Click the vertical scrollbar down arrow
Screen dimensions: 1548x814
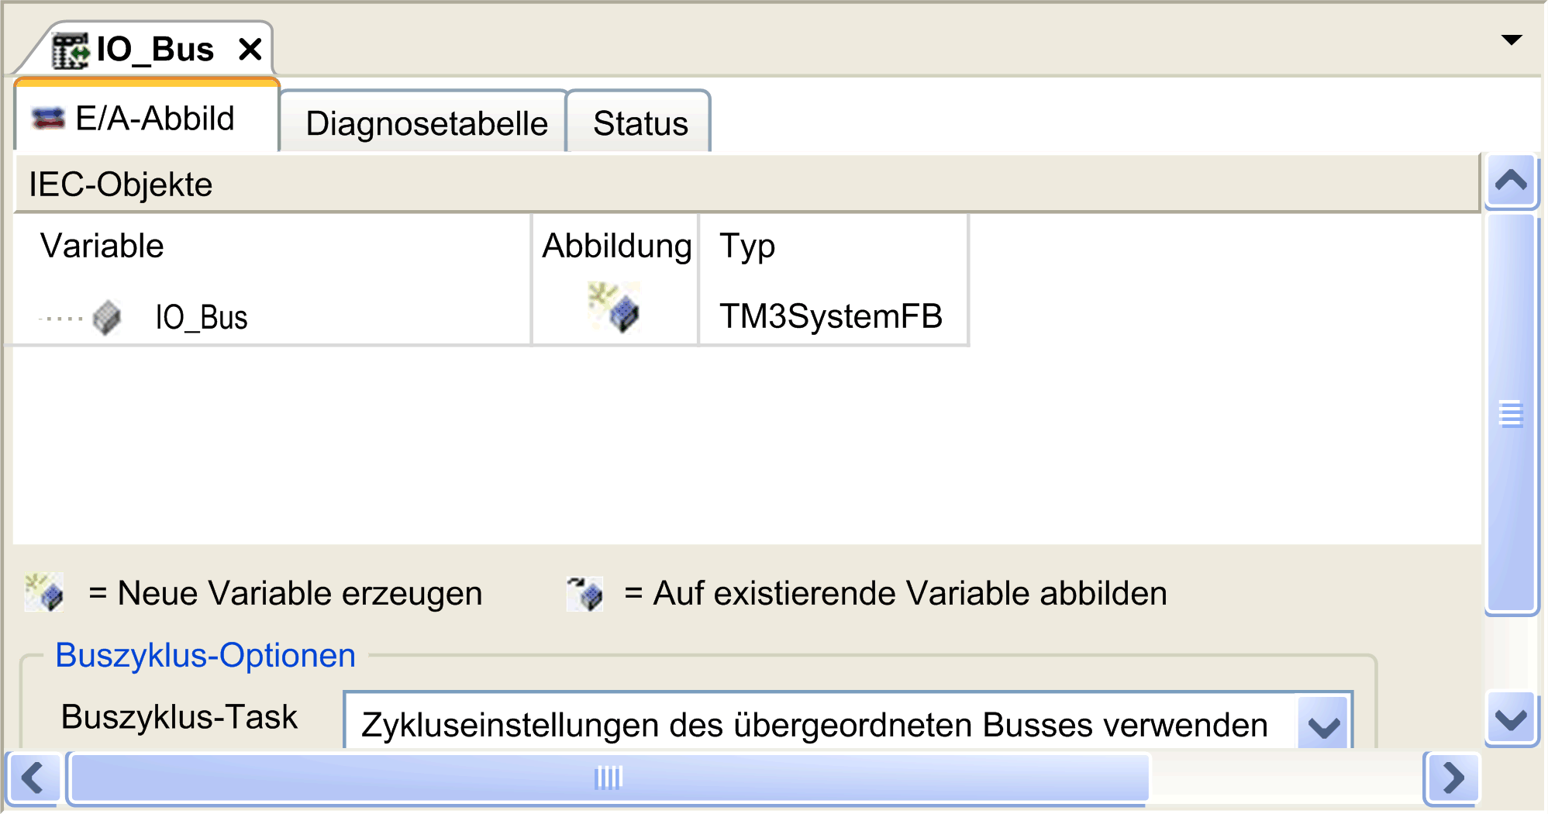[1511, 719]
